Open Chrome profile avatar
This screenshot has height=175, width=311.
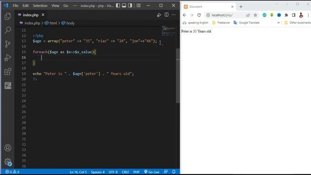point(301,15)
